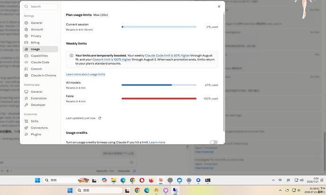This screenshot has height=195, width=326.
Task: Open Developer settings
Action: click(x=40, y=105)
